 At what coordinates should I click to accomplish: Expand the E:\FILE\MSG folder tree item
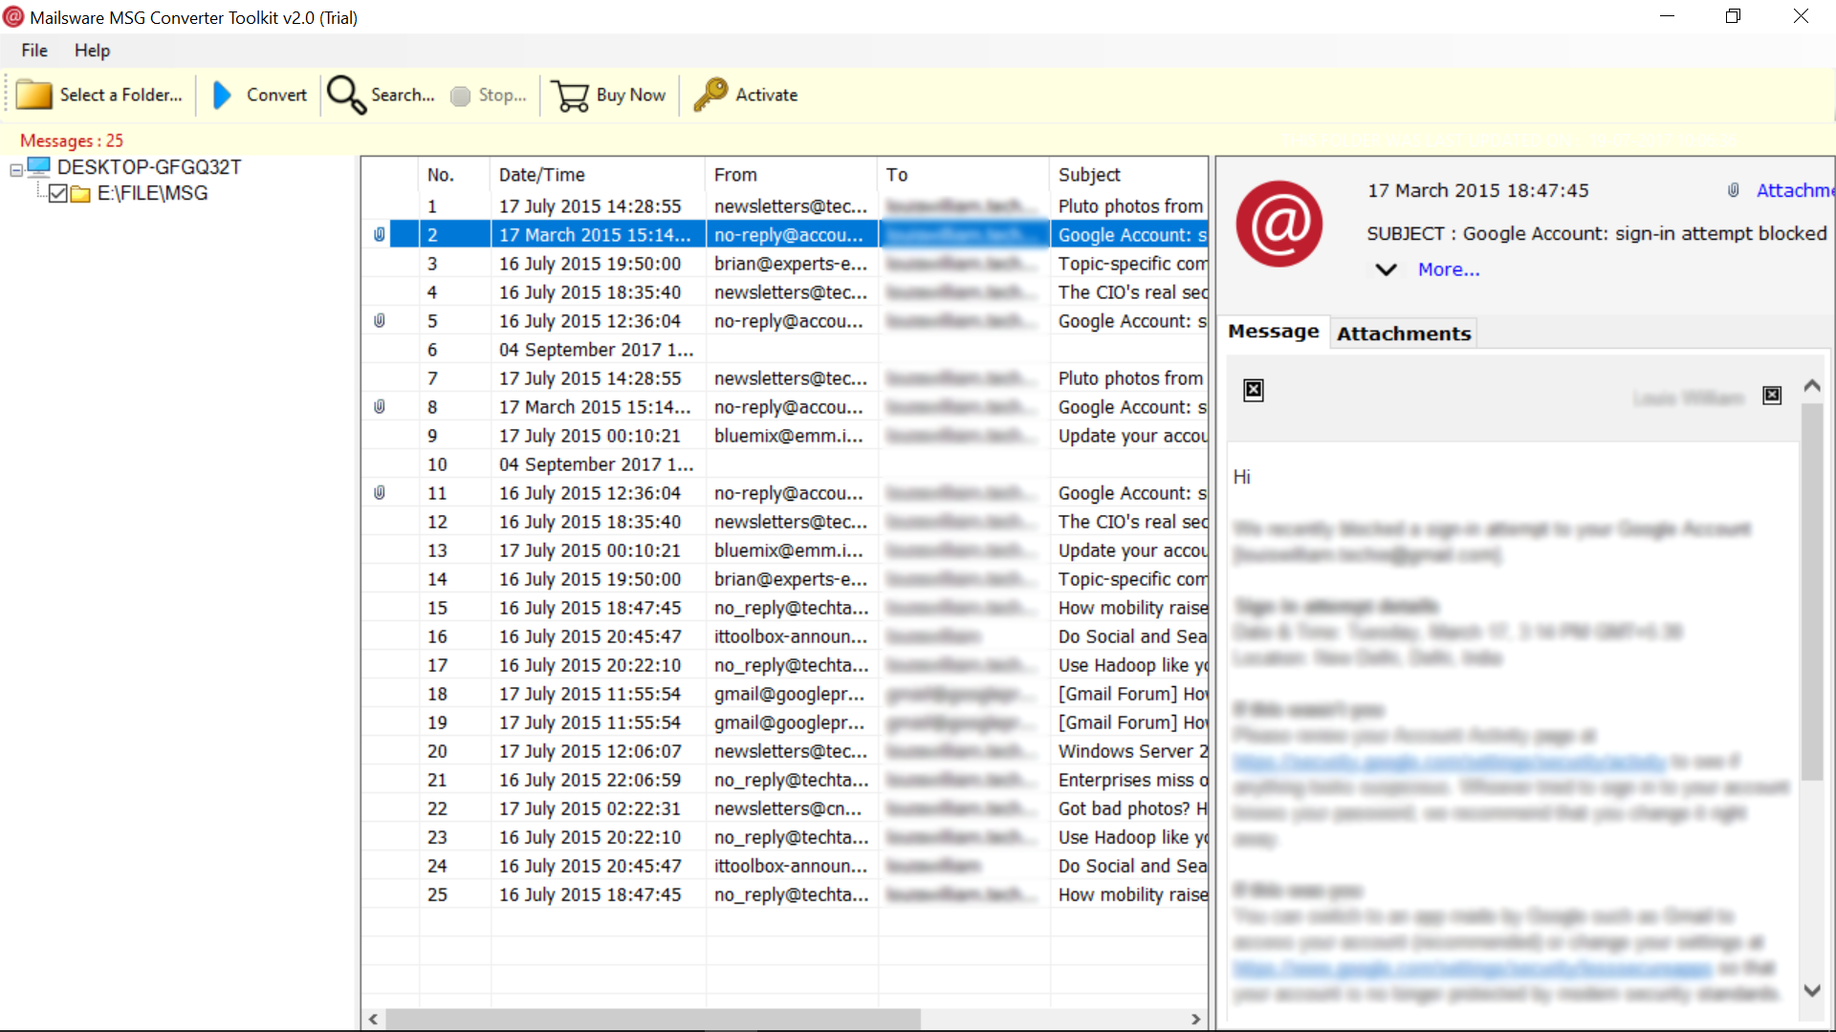[x=153, y=193]
